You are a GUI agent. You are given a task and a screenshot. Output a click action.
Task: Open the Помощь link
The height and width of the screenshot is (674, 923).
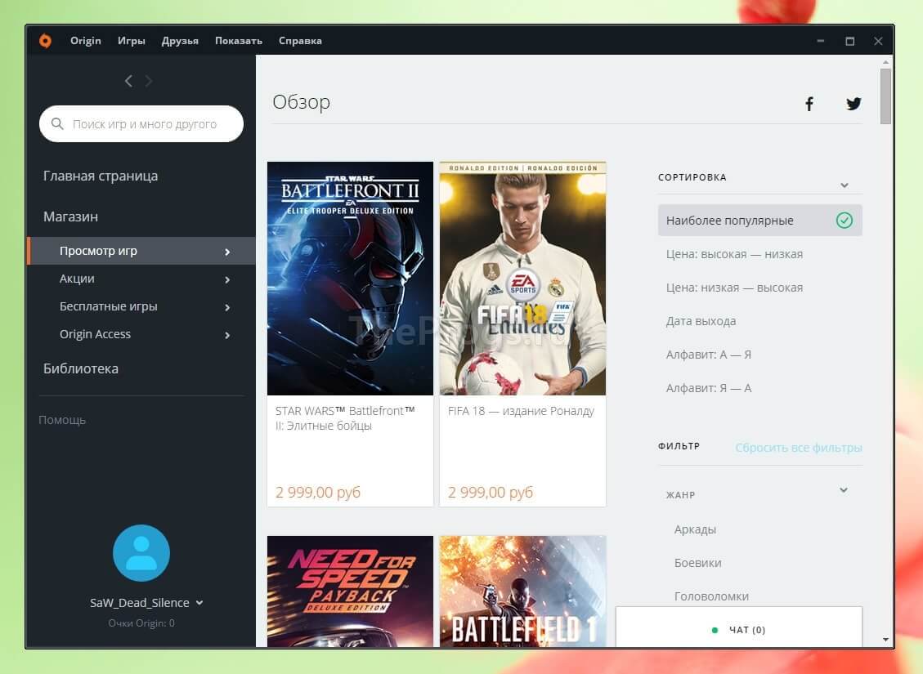point(62,420)
